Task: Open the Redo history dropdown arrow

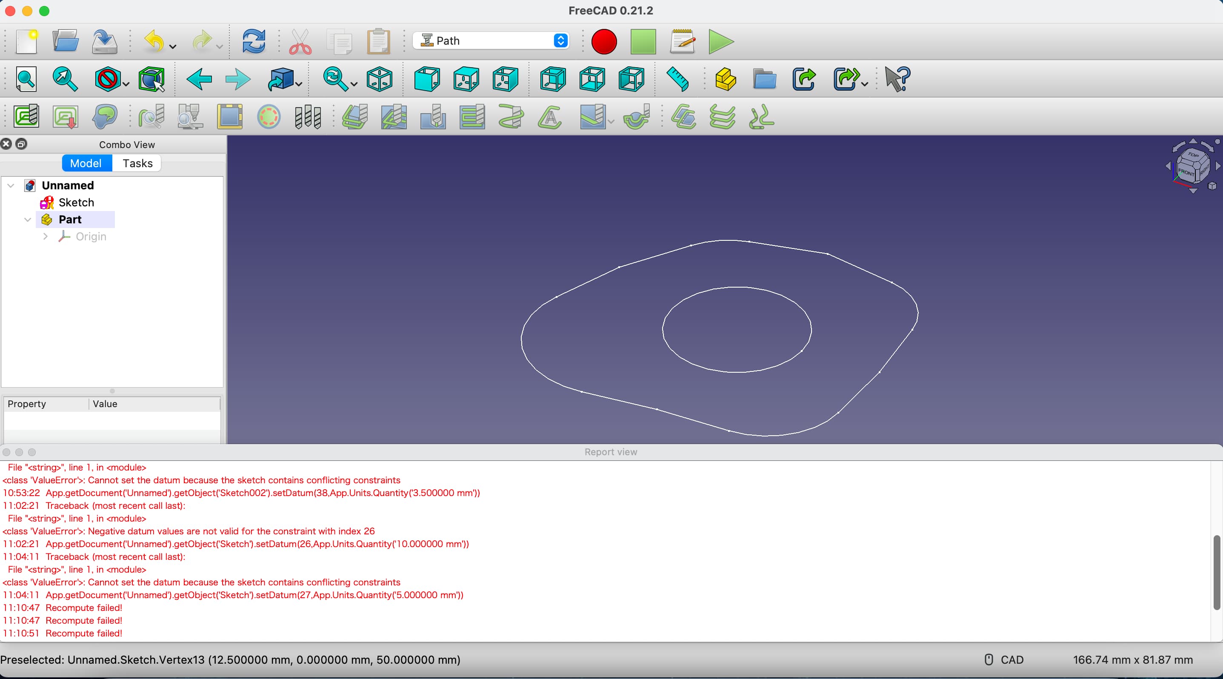Action: (x=219, y=46)
